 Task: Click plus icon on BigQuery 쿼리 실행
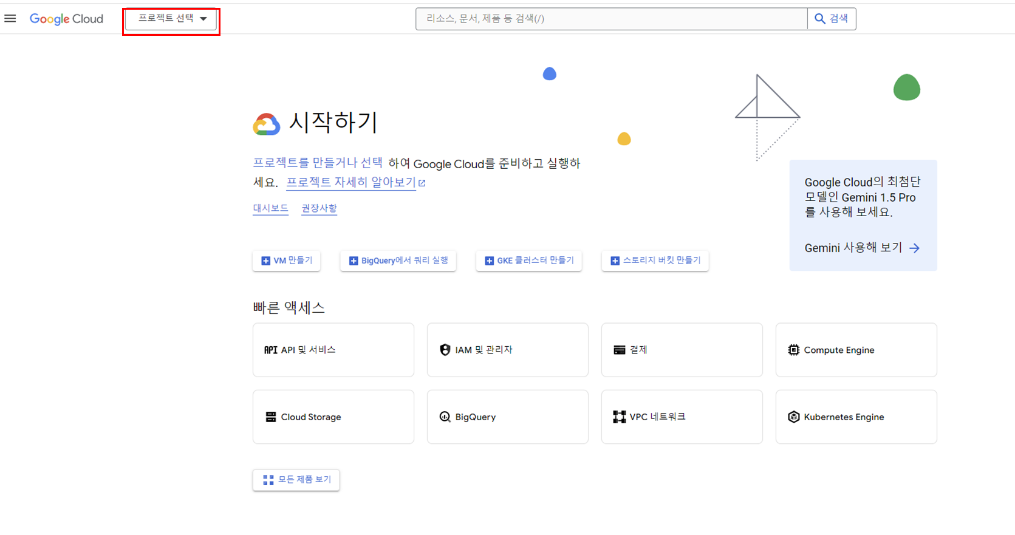coord(354,261)
